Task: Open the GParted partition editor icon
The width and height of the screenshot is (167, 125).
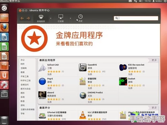Action: pyautogui.click(x=42, y=116)
